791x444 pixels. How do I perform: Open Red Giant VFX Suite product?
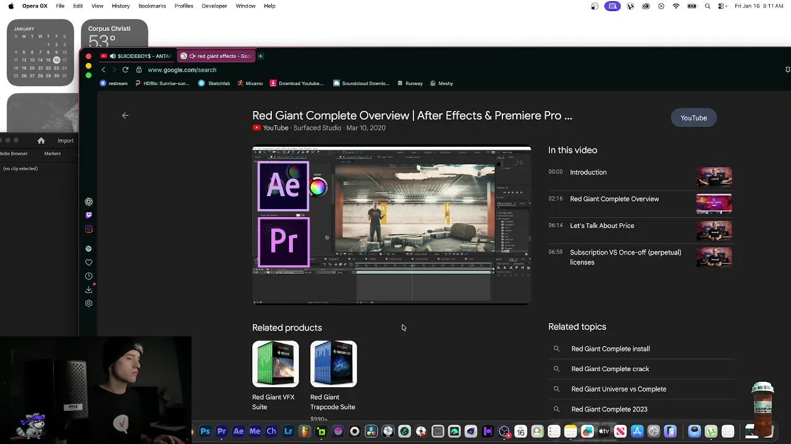point(275,376)
